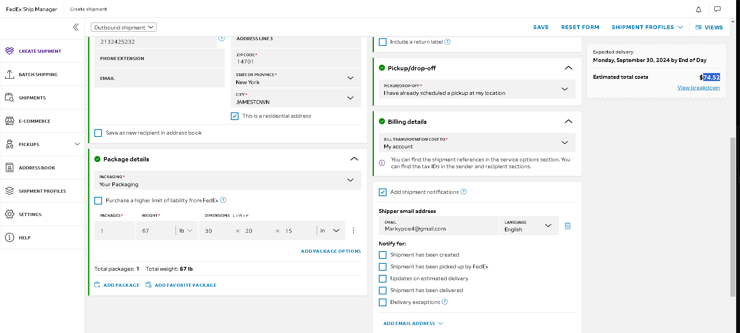
Task: Click the Views layout icon
Action: pyautogui.click(x=699, y=27)
